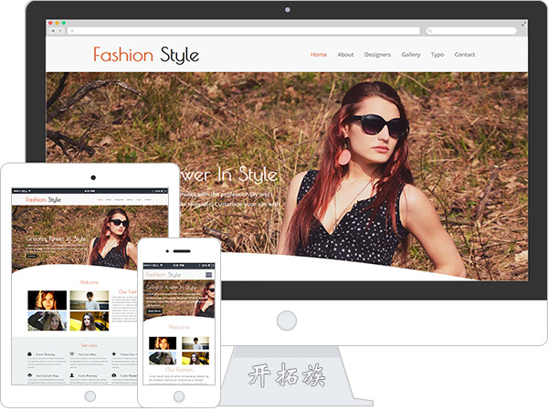Click 'Our Fashion' heading on phone page
The height and width of the screenshot is (411, 548).
click(179, 369)
